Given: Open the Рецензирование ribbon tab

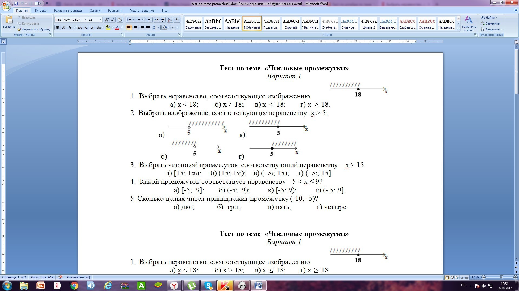Looking at the screenshot, I should (141, 11).
